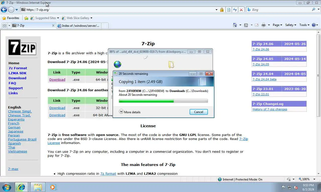
Task: Cancel the file copy operation
Action: click(x=199, y=112)
